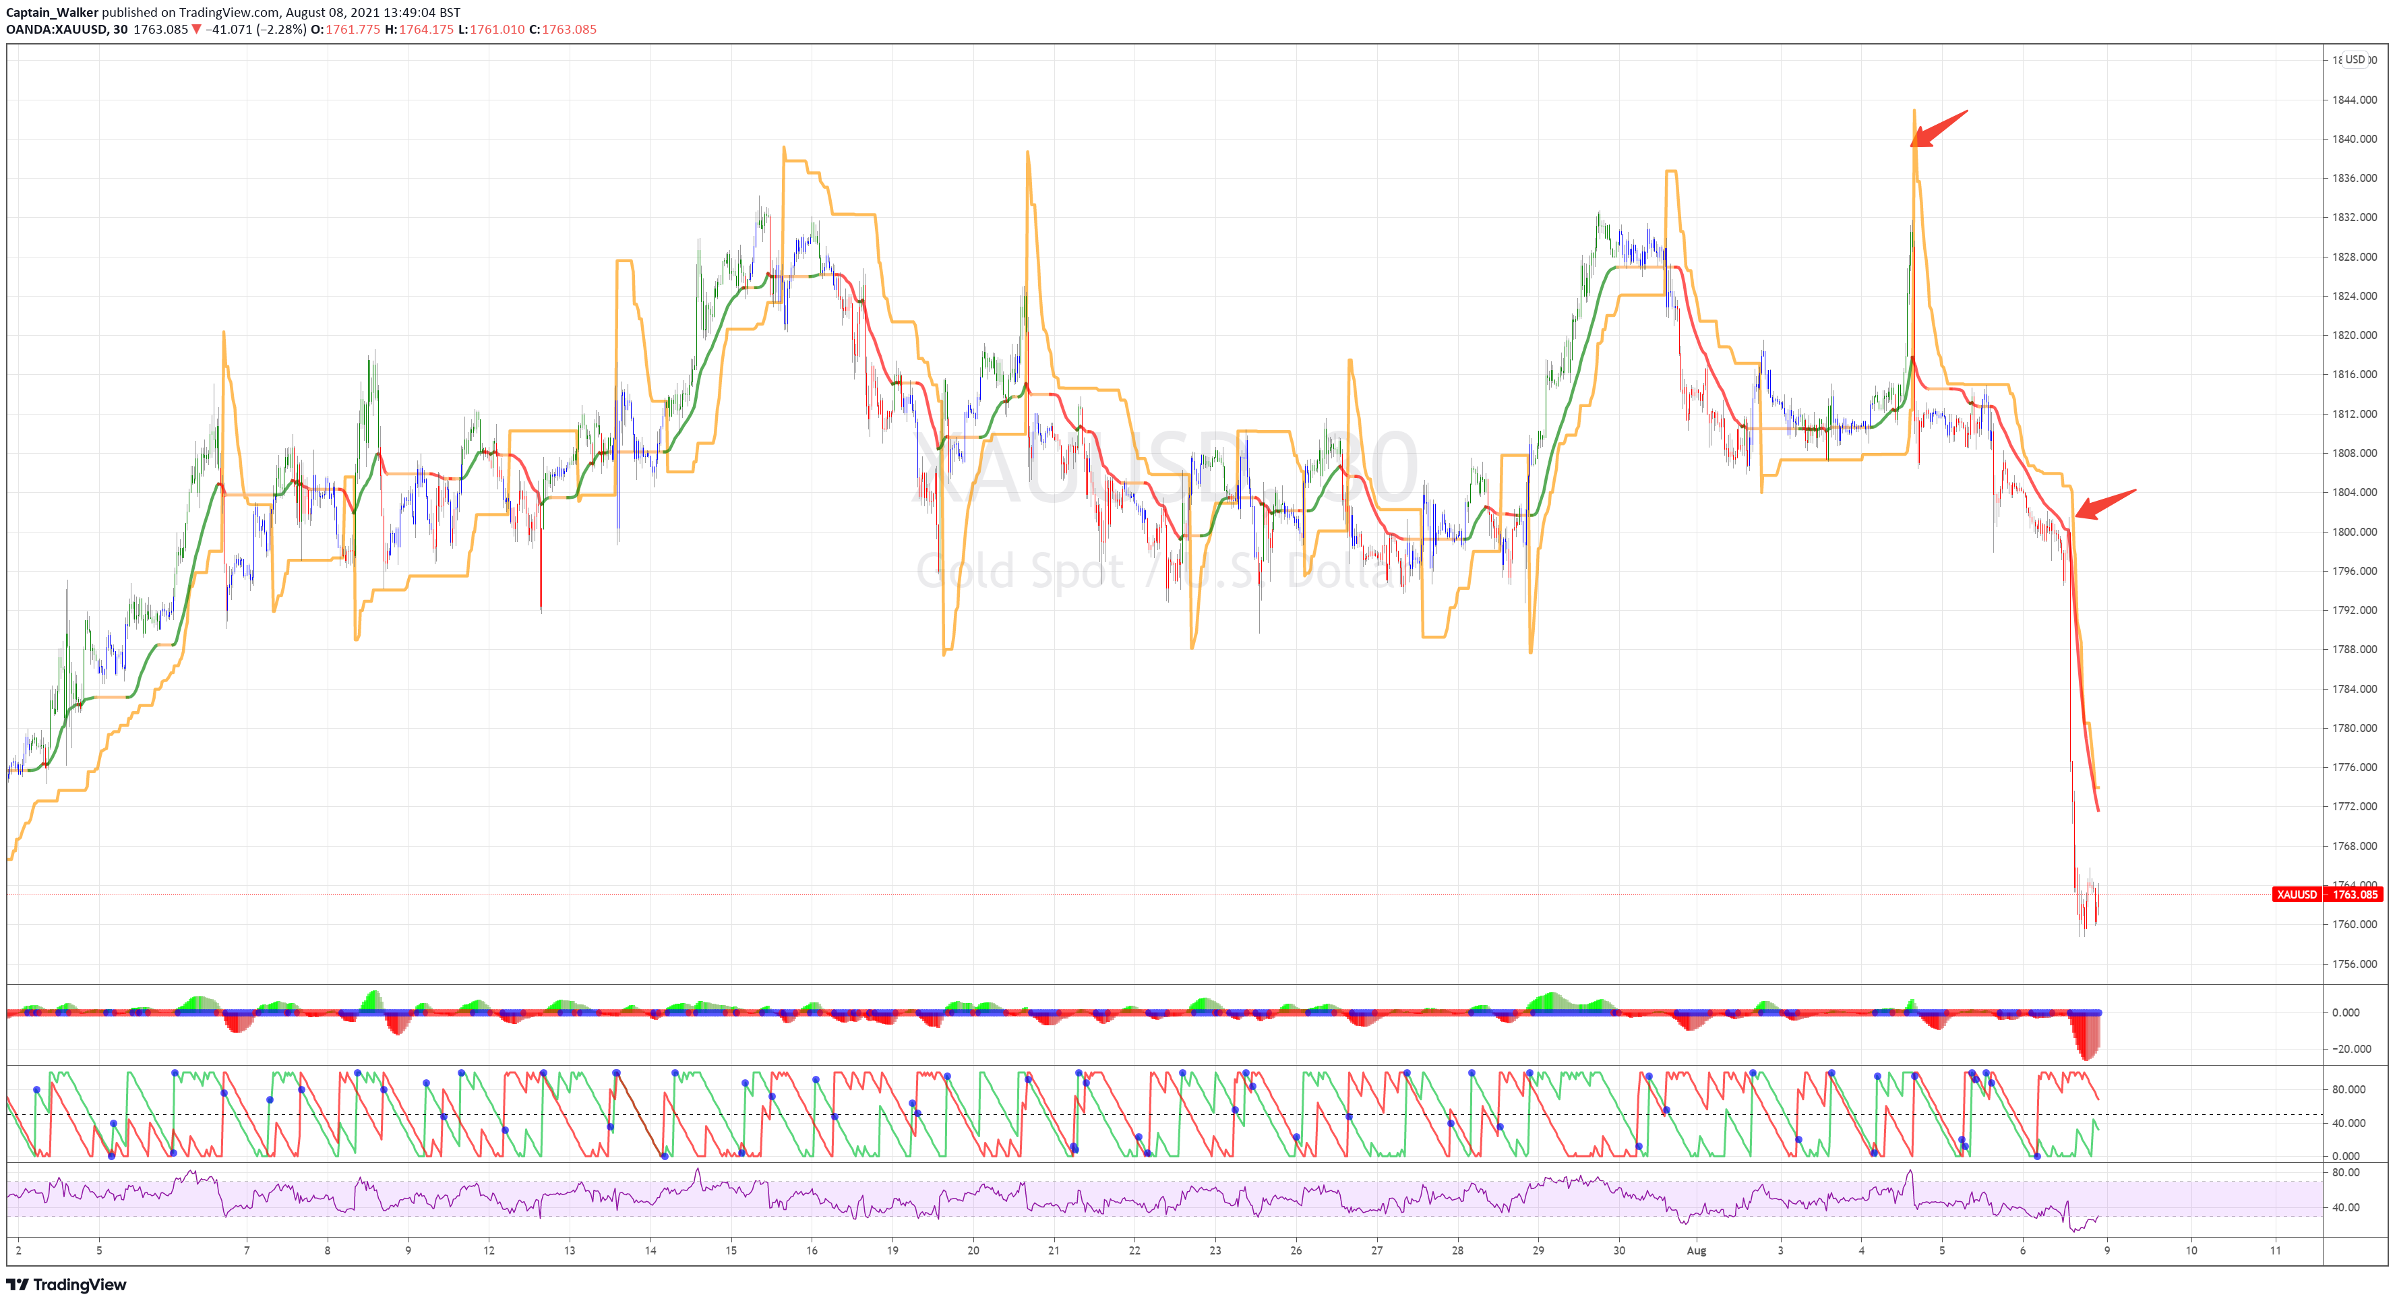Click the 1792.000 price axis label
2395x1303 pixels.
point(2354,610)
